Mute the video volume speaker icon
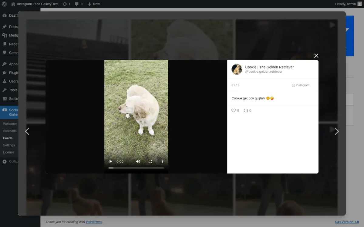This screenshot has height=227, width=364. click(x=138, y=162)
